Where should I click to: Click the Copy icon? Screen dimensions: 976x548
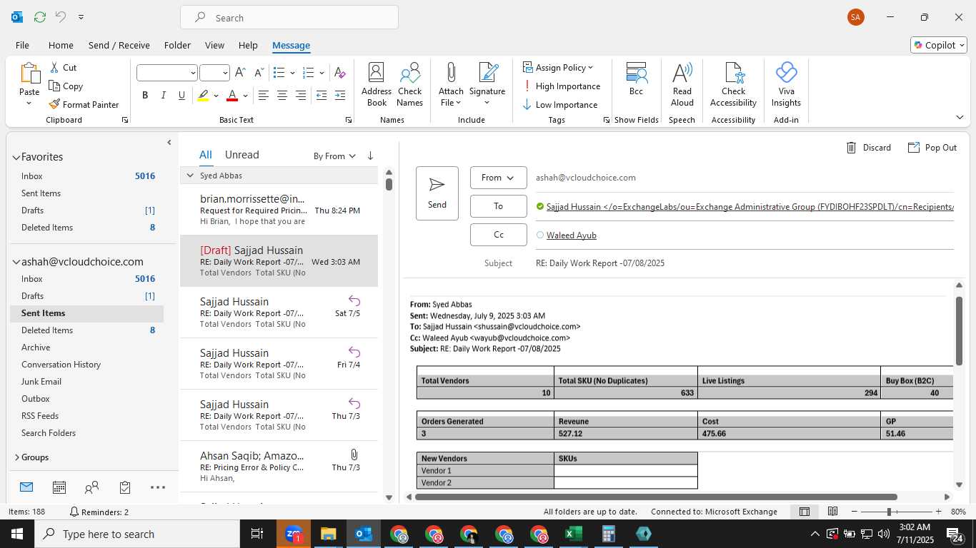(x=55, y=86)
